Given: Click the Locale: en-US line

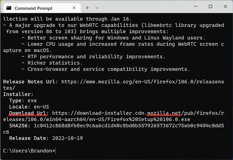Looking at the screenshot, I should click(x=29, y=107).
